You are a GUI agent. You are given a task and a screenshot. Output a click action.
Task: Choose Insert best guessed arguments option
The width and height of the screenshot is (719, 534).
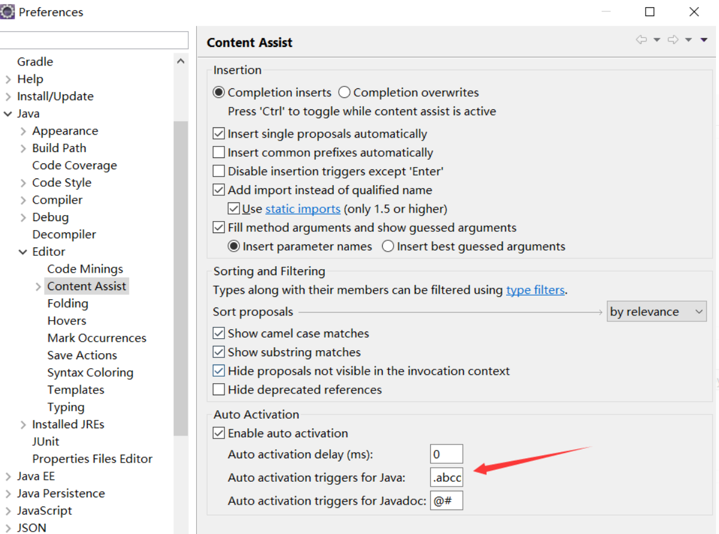point(388,246)
